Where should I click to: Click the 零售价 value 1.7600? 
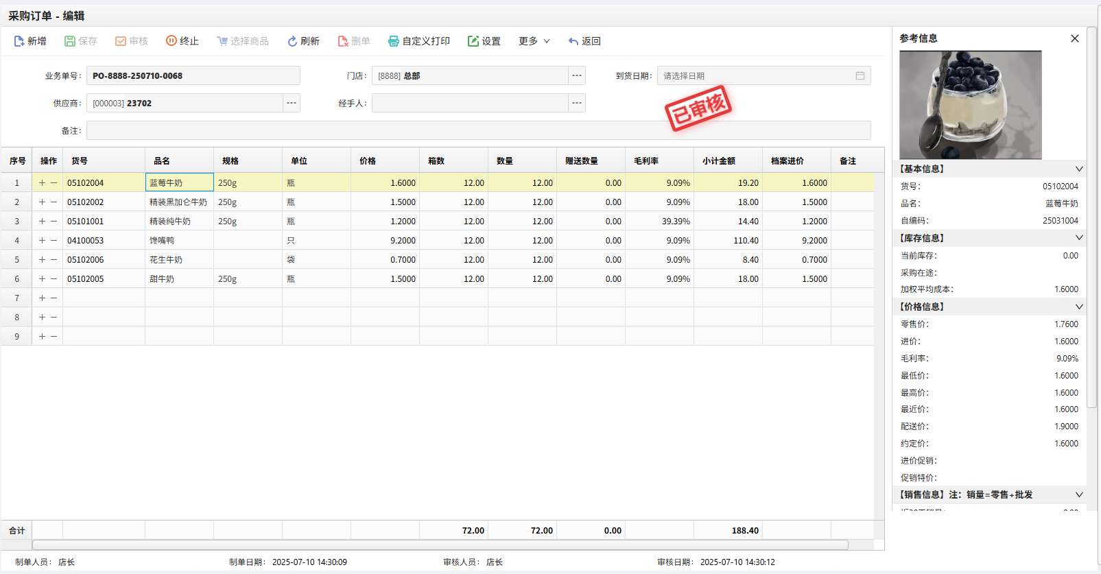click(1067, 324)
